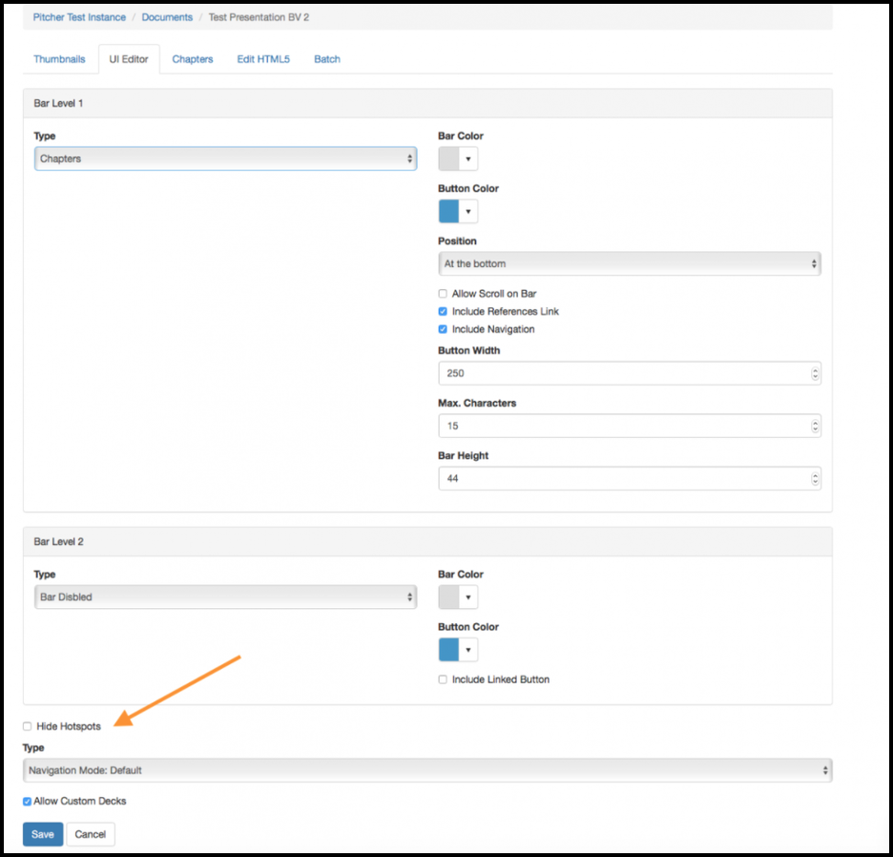Open the Bar Level 1 Type dropdown
The width and height of the screenshot is (893, 857).
tap(225, 159)
